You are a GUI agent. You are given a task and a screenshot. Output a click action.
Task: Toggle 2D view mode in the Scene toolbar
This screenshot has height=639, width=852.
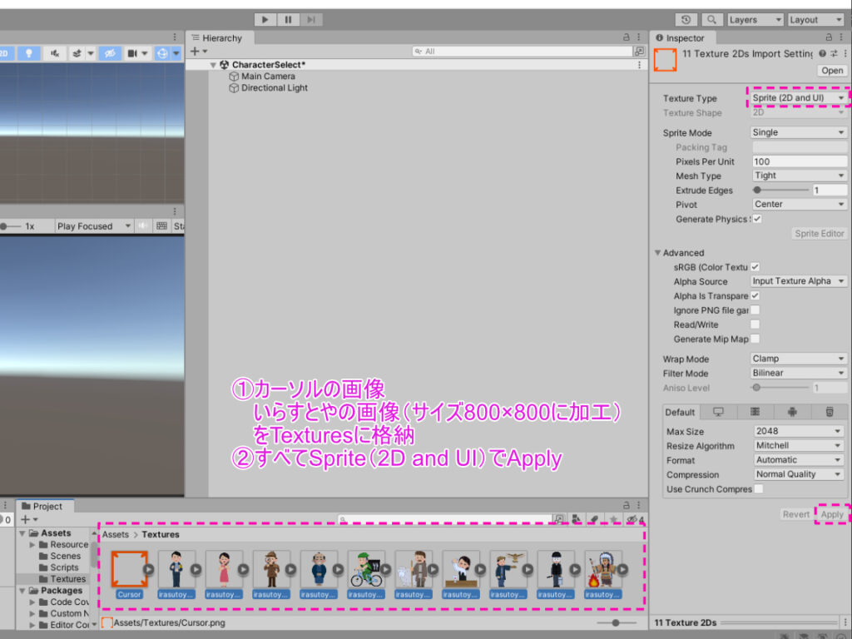[x=6, y=53]
